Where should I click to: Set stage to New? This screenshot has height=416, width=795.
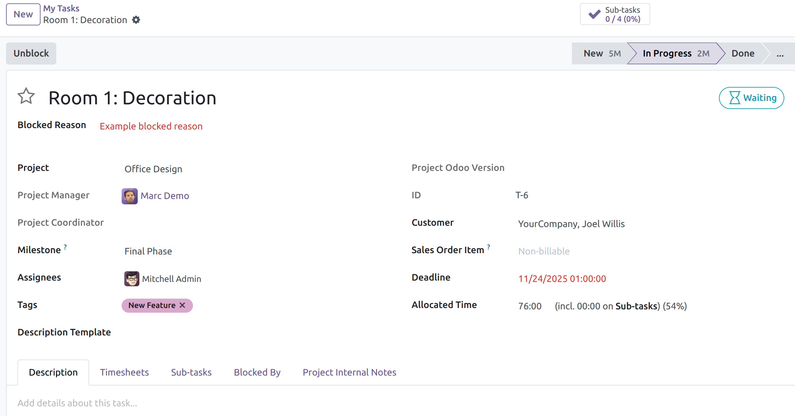pyautogui.click(x=600, y=54)
